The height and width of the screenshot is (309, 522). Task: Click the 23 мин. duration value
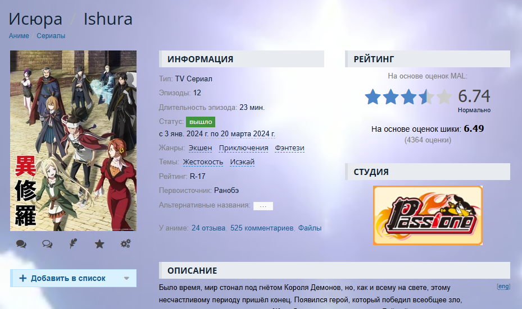(252, 108)
